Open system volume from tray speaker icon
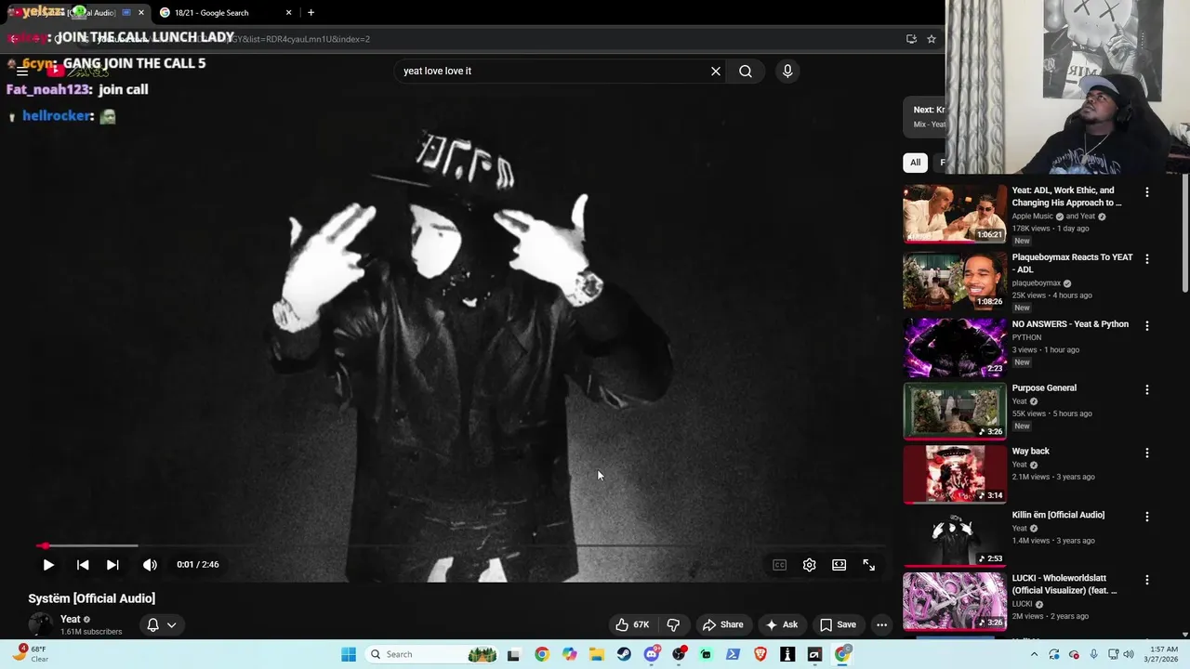Screen dimensions: 1190x669 pos(1130,654)
